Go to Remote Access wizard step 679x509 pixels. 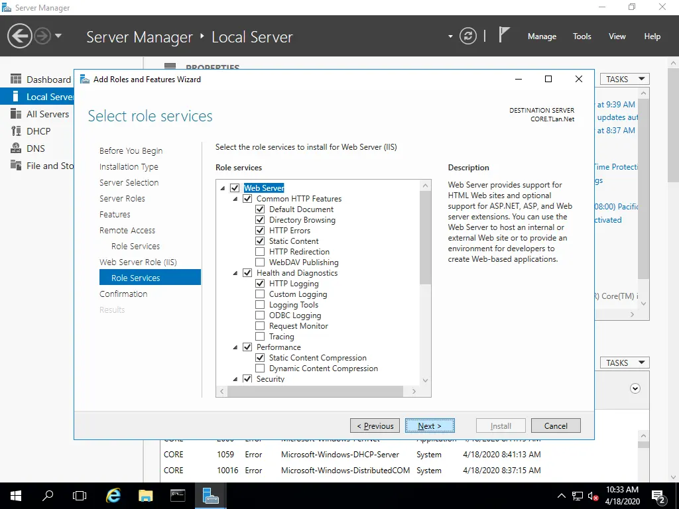(127, 230)
